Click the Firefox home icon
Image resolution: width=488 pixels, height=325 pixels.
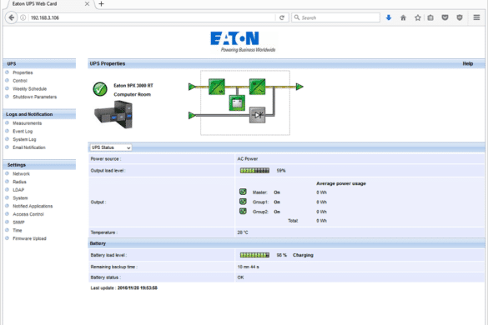[x=403, y=17]
